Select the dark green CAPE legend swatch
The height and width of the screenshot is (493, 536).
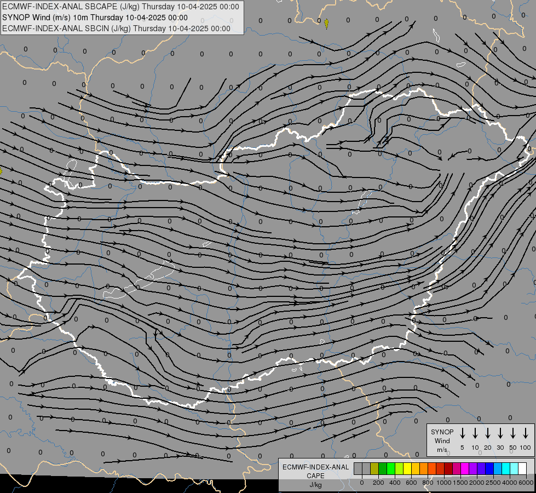pyautogui.click(x=383, y=468)
